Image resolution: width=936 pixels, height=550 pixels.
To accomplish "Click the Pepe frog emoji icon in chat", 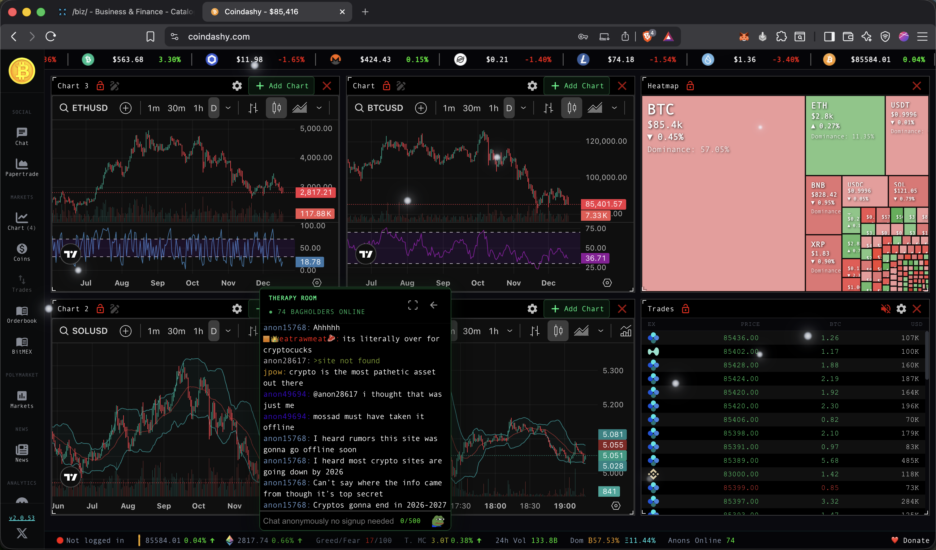I will (x=438, y=521).
